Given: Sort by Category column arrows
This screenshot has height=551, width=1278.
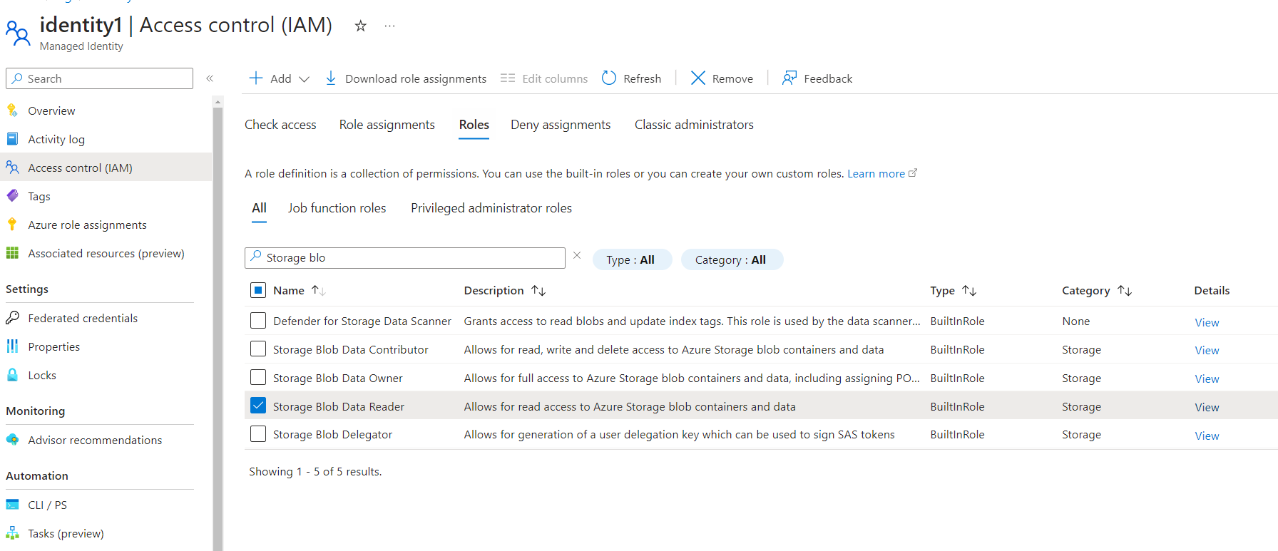Looking at the screenshot, I should (1125, 291).
